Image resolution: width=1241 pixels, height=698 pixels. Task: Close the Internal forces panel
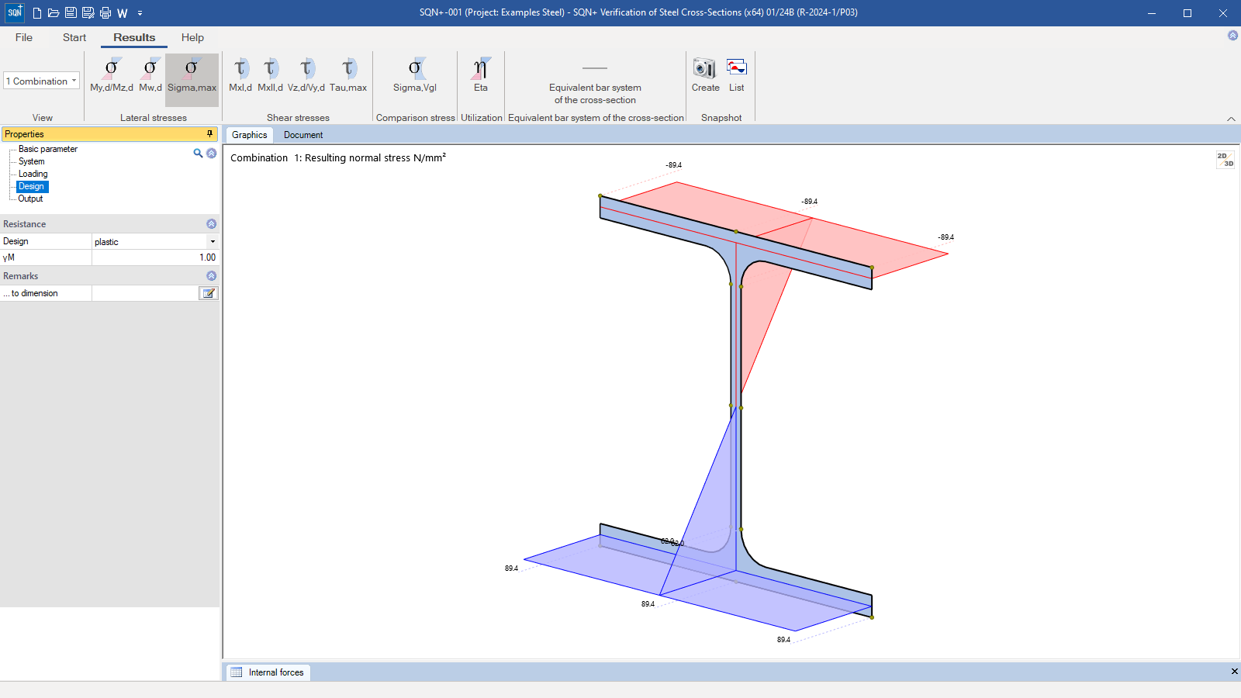click(x=1234, y=672)
